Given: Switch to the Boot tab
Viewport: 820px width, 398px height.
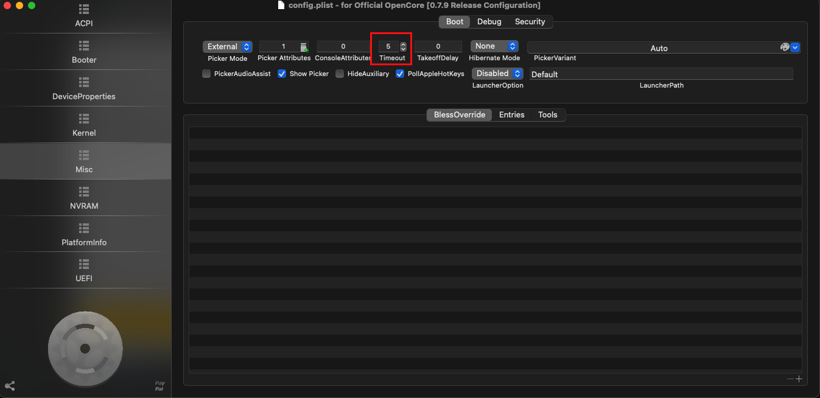Looking at the screenshot, I should click(x=455, y=22).
